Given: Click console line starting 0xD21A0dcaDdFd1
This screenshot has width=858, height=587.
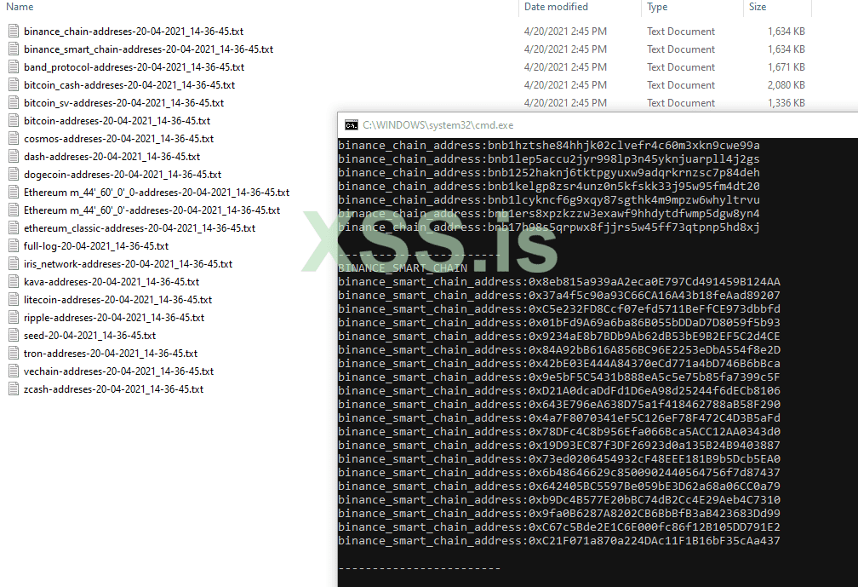Looking at the screenshot, I should click(559, 391).
